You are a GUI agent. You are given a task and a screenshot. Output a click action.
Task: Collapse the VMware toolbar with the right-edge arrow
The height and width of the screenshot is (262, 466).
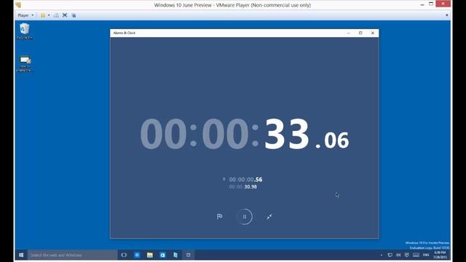pyautogui.click(x=446, y=15)
